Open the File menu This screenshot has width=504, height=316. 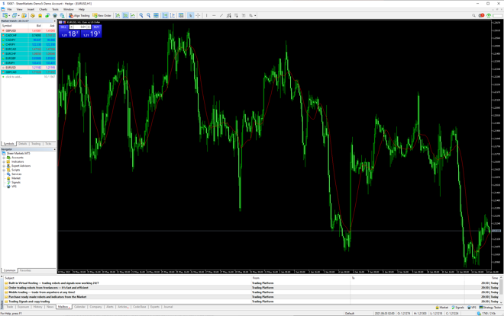[9, 9]
